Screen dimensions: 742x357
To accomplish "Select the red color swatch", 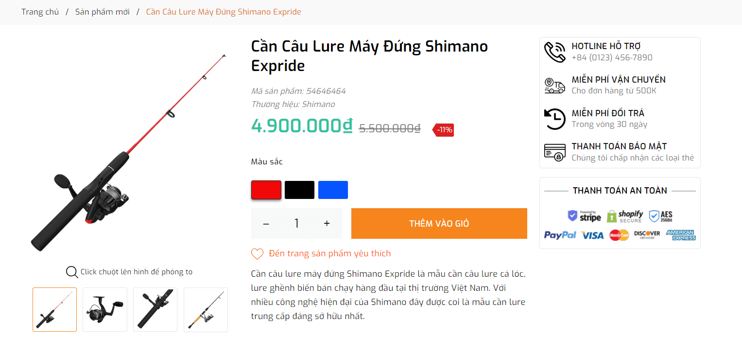I will pos(266,190).
